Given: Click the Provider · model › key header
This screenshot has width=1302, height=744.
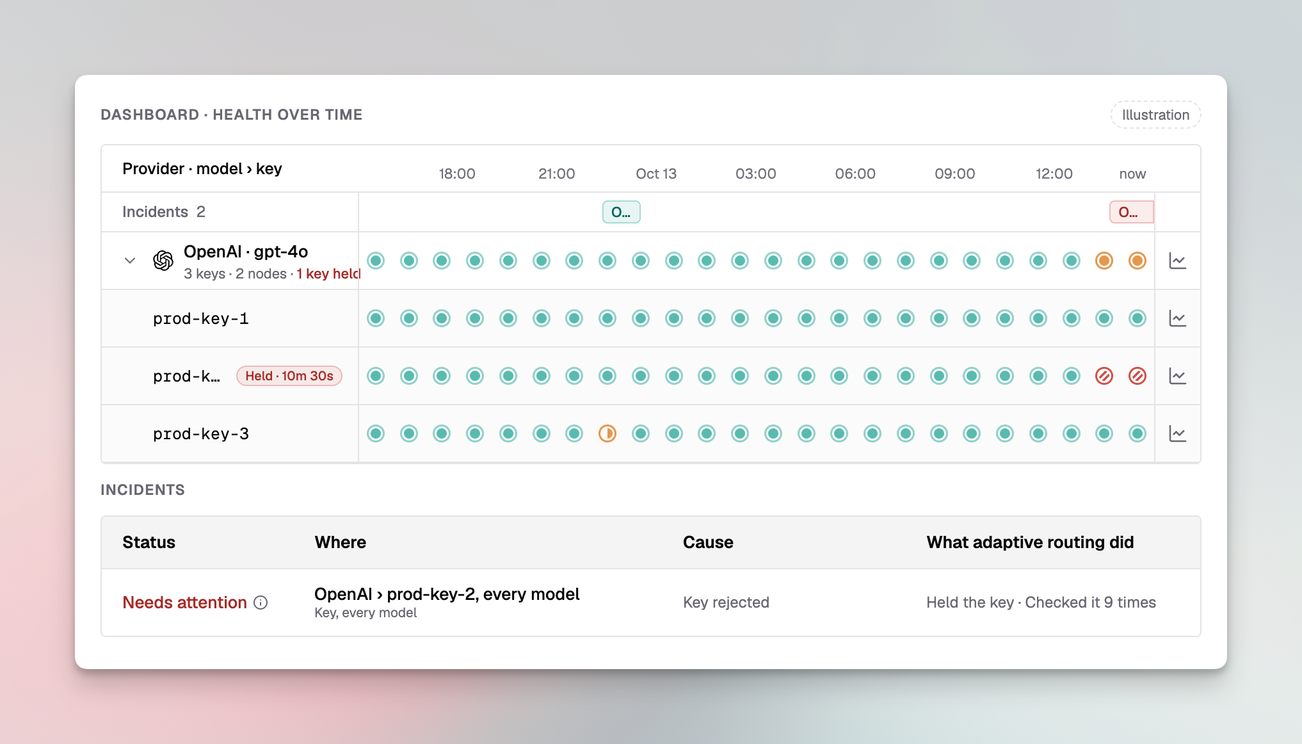Looking at the screenshot, I should [202, 168].
